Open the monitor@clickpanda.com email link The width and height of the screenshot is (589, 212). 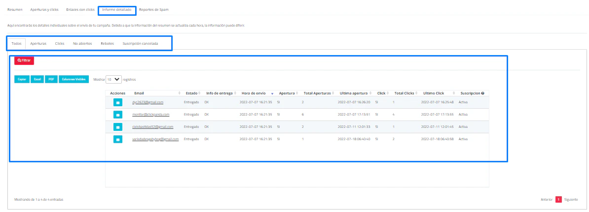(x=150, y=115)
